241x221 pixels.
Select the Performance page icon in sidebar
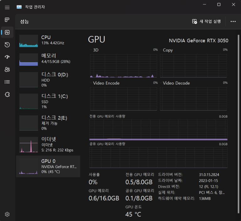point(7,32)
